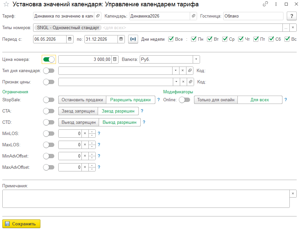Enable the Признак цены toggle

tap(49, 82)
